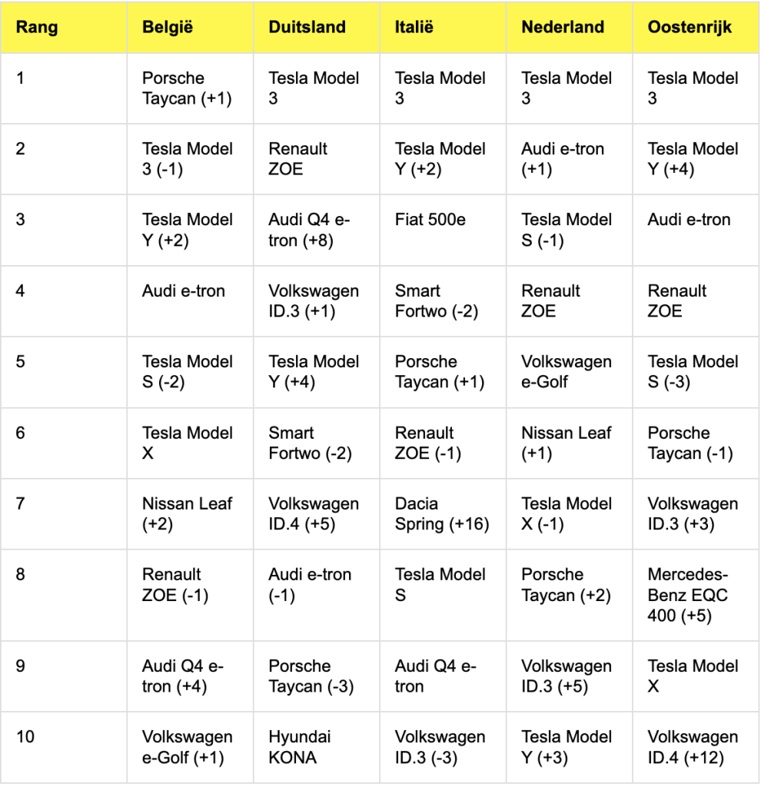
Task: Click the Nederland column header
Action: click(x=563, y=28)
